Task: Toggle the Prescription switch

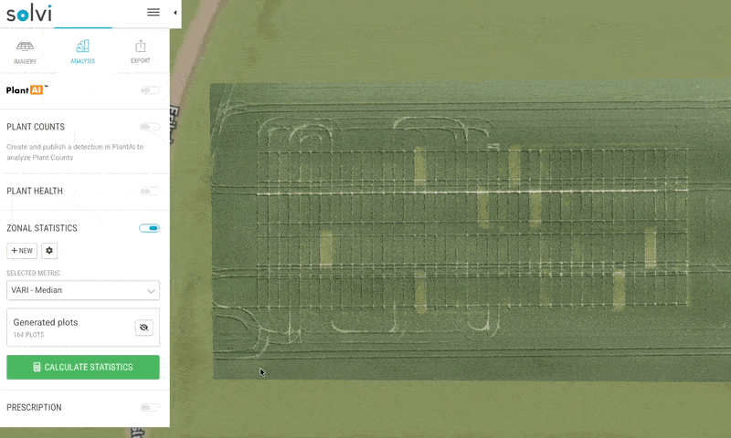Action: click(x=150, y=407)
